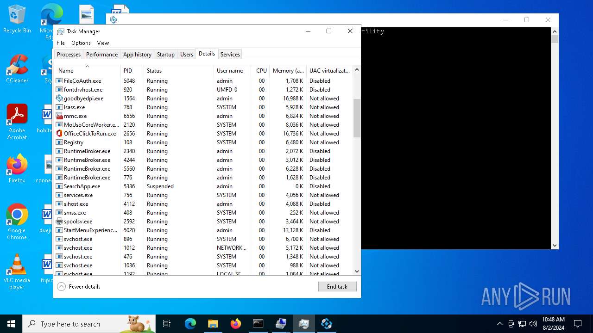593x333 pixels.
Task: Click the spoolsv.exe printer icon
Action: tap(59, 222)
